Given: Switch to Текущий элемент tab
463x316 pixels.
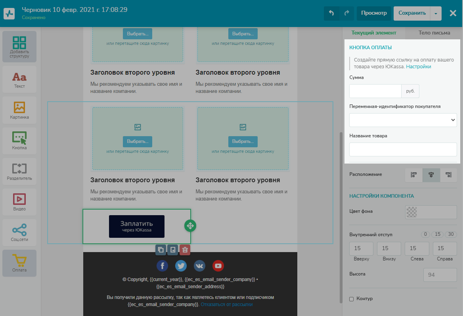Looking at the screenshot, I should click(373, 33).
